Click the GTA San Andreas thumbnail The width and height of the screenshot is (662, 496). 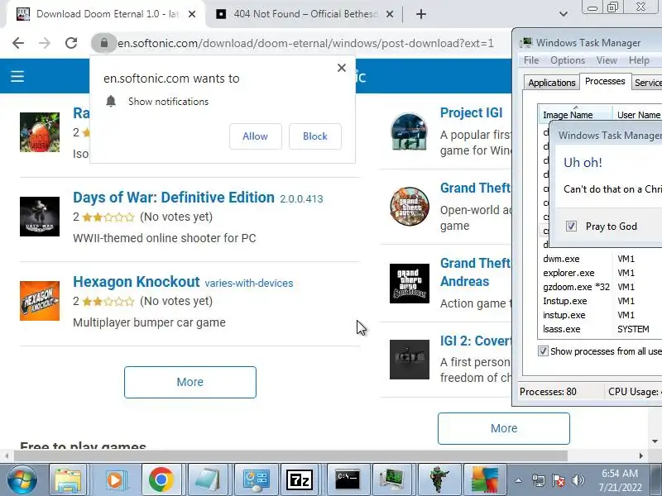click(410, 284)
